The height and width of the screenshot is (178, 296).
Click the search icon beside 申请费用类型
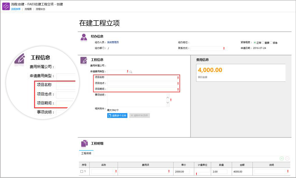click(131, 72)
